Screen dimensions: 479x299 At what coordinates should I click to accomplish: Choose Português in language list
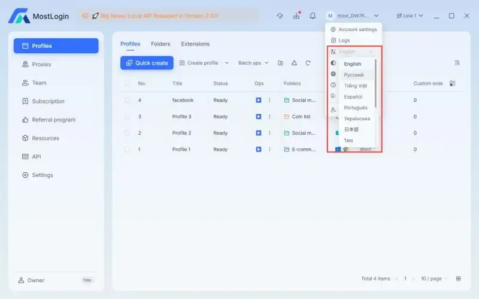point(357,108)
